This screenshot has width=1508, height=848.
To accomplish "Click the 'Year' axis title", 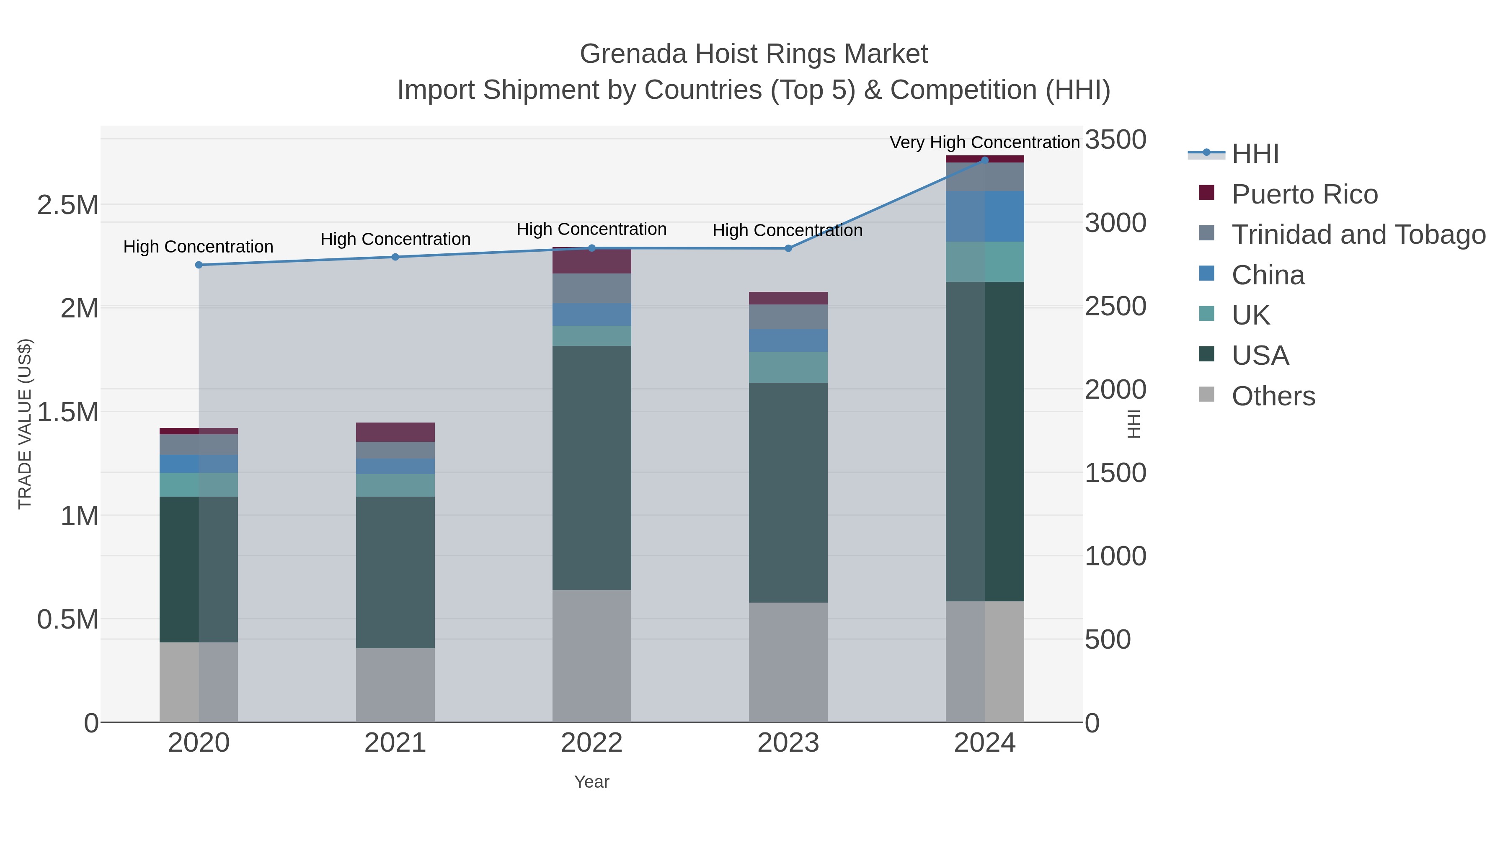I will tap(592, 782).
